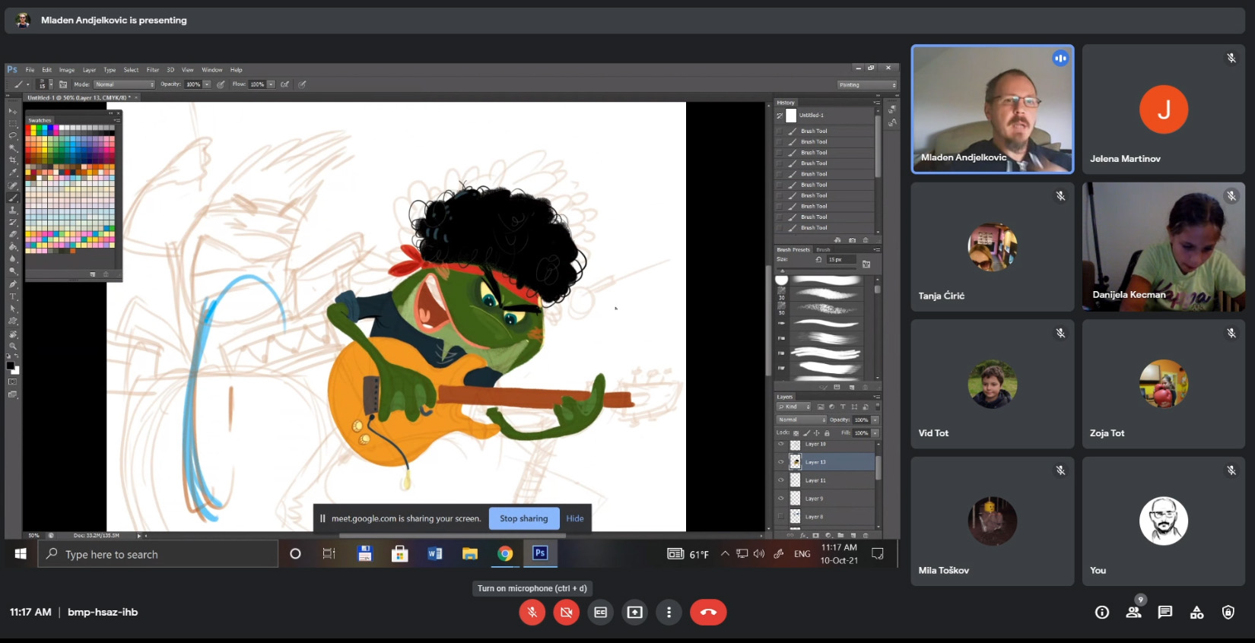Click Stop sharing button
Screen dimensions: 1255x643
pos(523,518)
